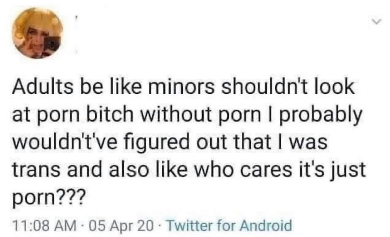The width and height of the screenshot is (390, 237).
Task: Click the word "Android" in the source label
Action: (x=266, y=226)
